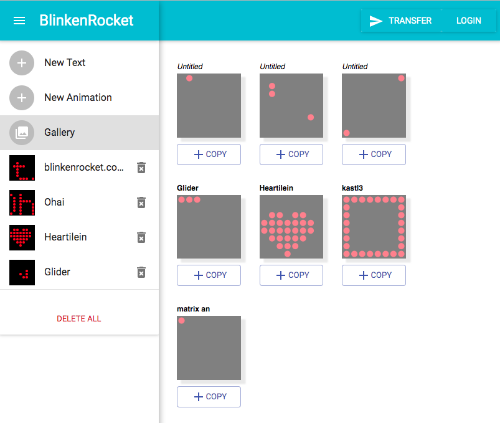The width and height of the screenshot is (500, 423).
Task: Delete the Glider sidebar entry
Action: click(x=141, y=272)
